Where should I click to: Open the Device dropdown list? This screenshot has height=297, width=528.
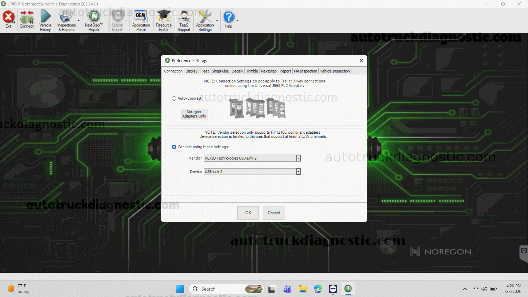click(298, 172)
